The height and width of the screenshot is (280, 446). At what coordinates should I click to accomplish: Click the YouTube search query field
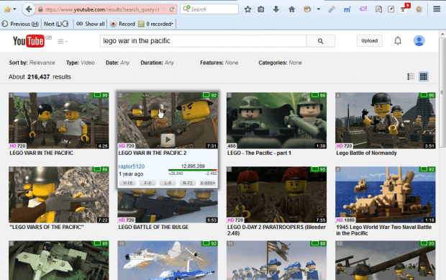tap(203, 41)
